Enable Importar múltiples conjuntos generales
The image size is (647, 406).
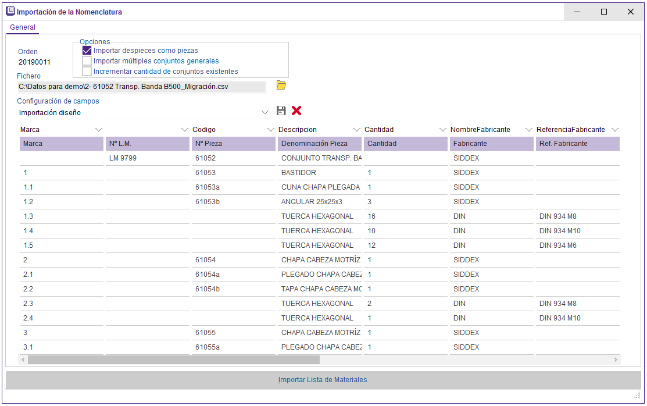tap(87, 61)
